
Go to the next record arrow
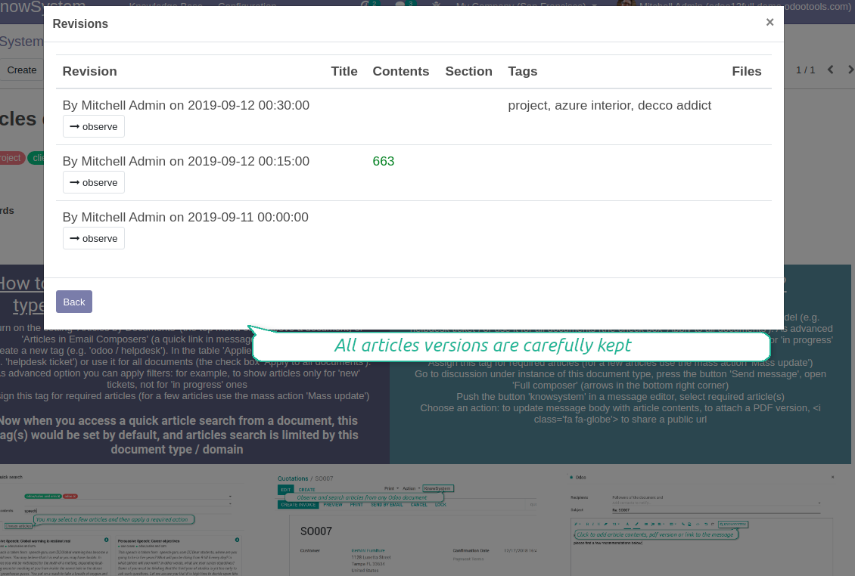[850, 70]
